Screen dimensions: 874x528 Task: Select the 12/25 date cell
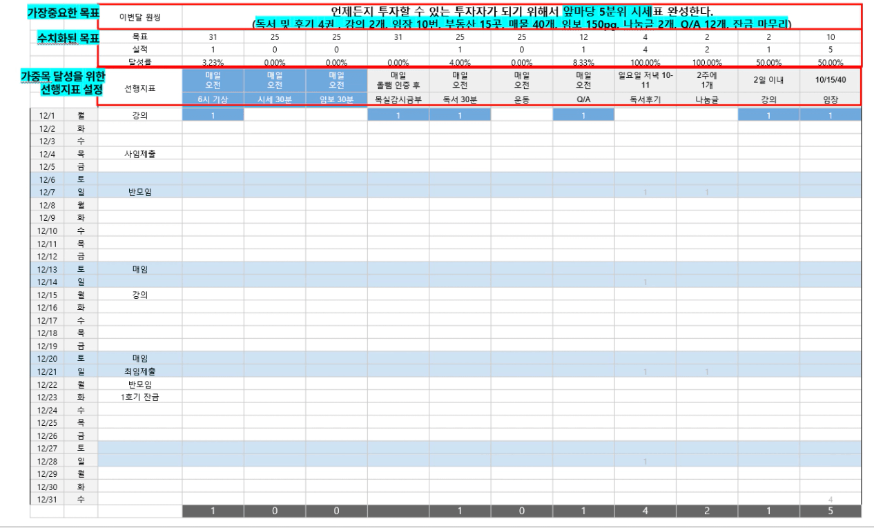pyautogui.click(x=47, y=422)
